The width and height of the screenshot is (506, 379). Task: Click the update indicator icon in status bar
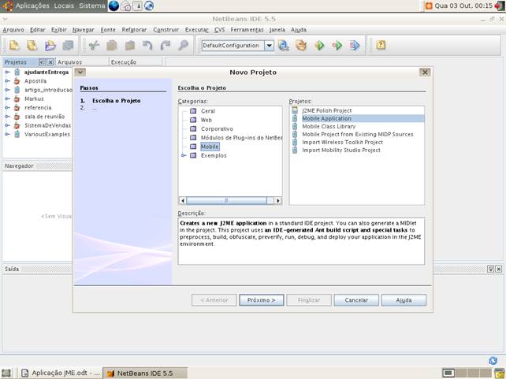493,360
